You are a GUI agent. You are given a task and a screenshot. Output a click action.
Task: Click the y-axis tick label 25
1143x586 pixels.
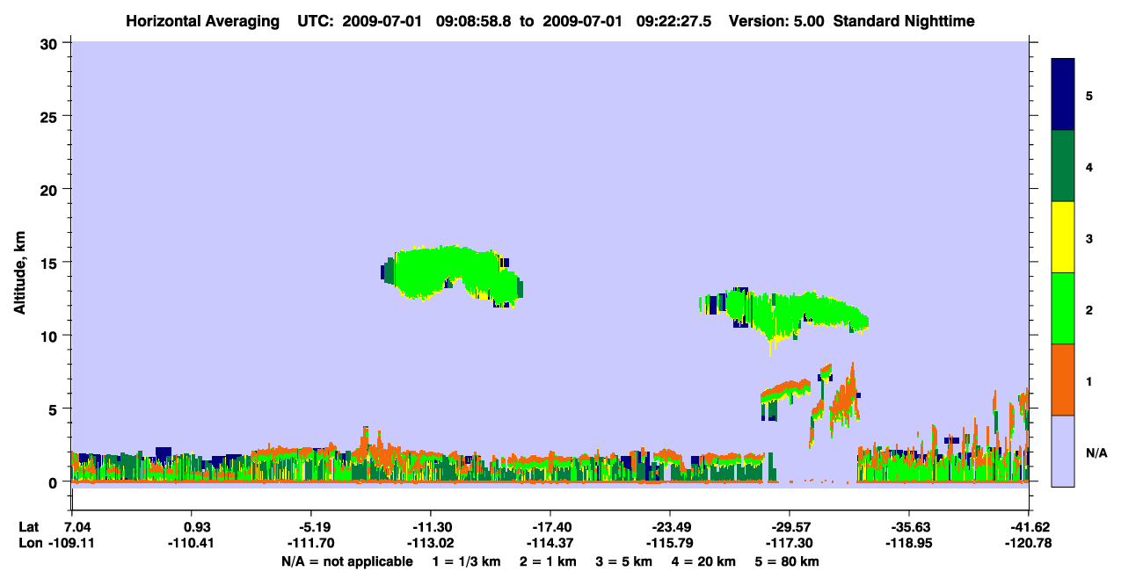click(x=50, y=116)
